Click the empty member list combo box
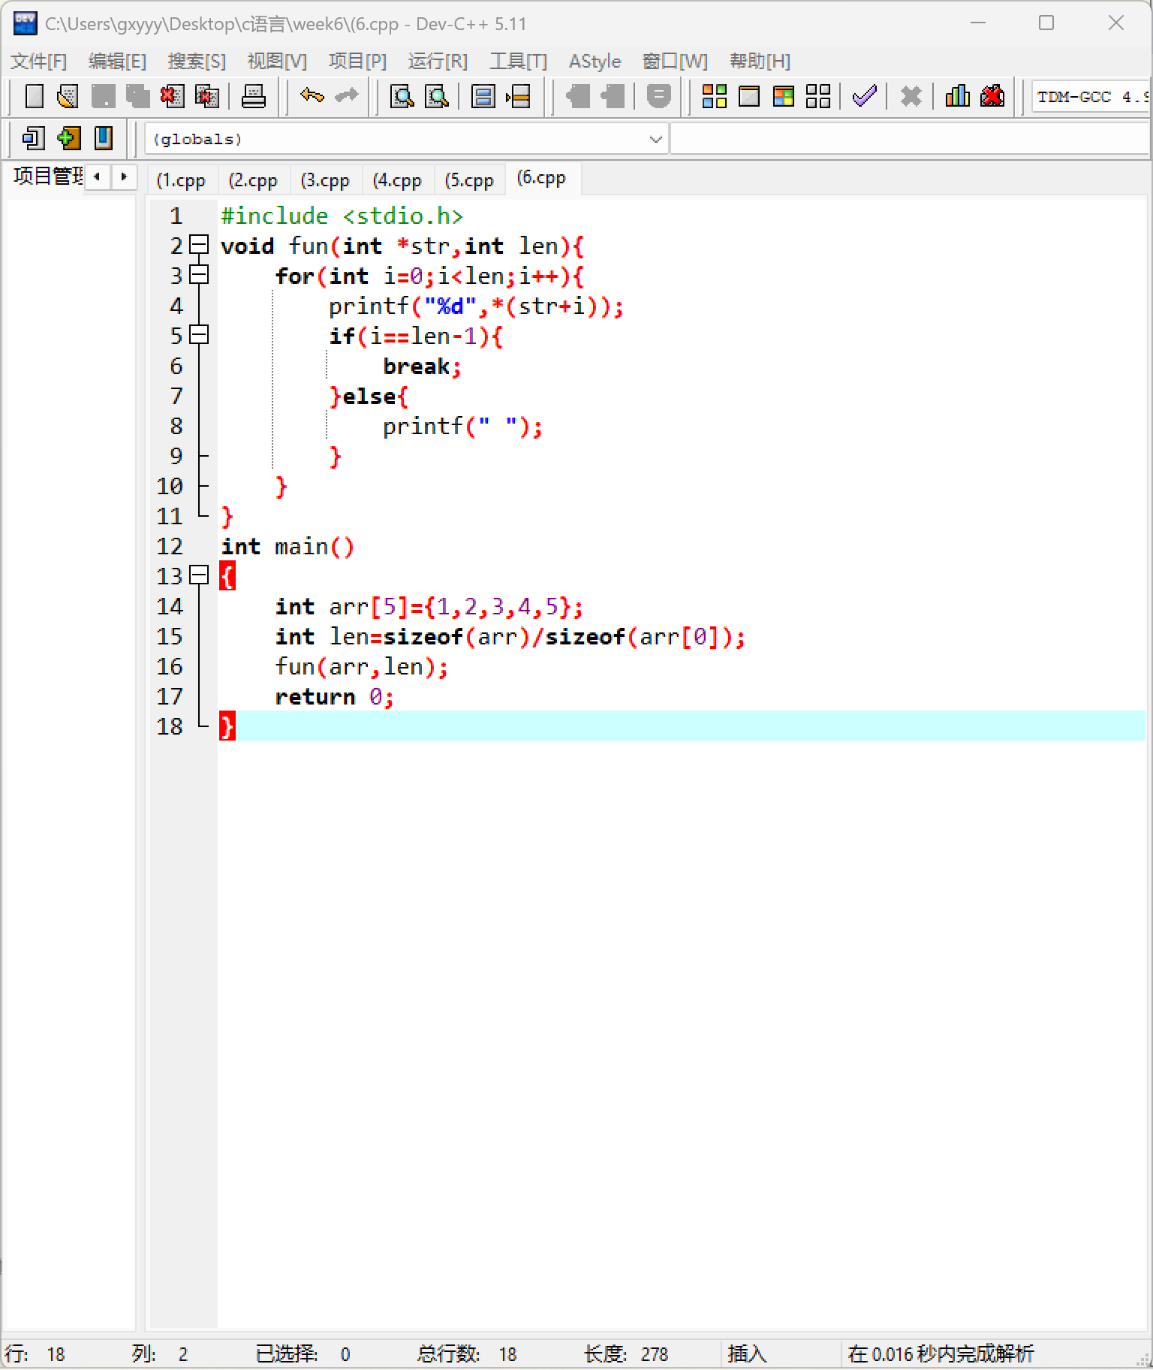 coord(911,139)
